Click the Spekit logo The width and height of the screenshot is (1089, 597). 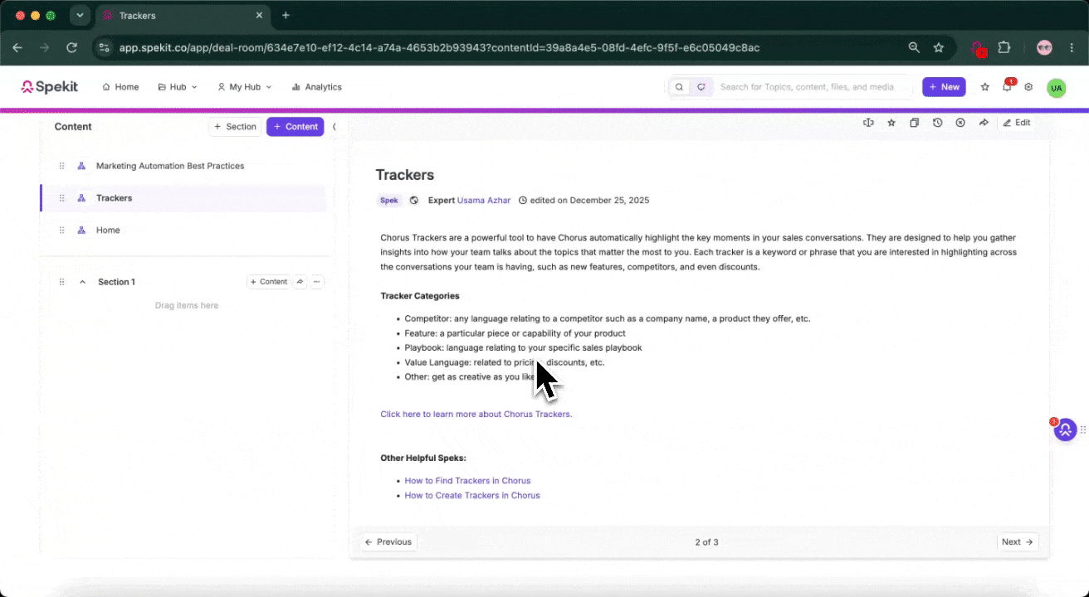tap(49, 87)
